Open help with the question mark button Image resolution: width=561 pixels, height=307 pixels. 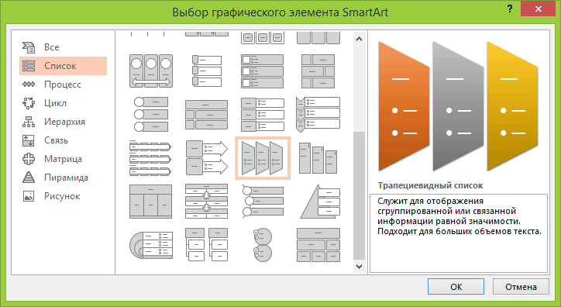click(x=510, y=9)
